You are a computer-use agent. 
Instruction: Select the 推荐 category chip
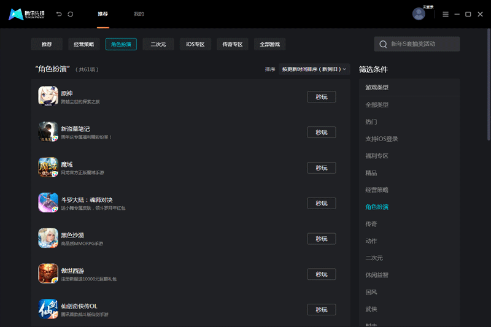point(47,44)
